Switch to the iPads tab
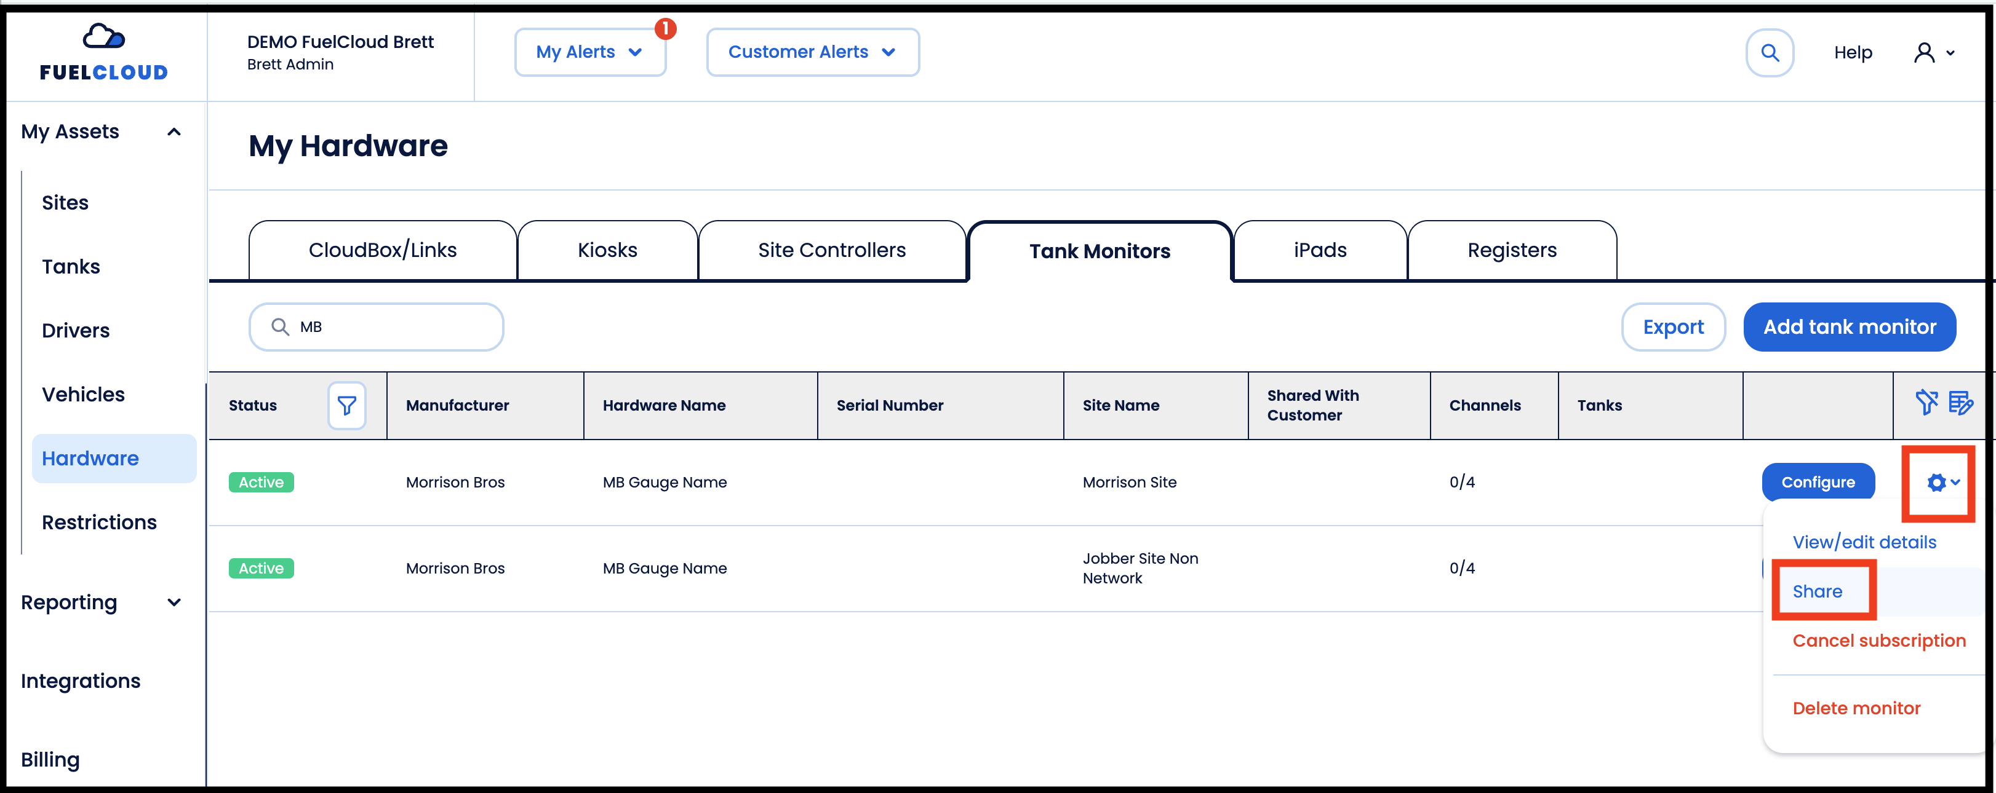Viewport: 1996px width, 793px height. [1320, 250]
